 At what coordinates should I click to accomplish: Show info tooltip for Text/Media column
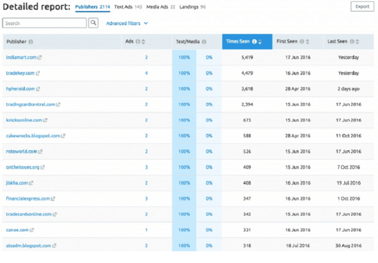click(x=204, y=42)
